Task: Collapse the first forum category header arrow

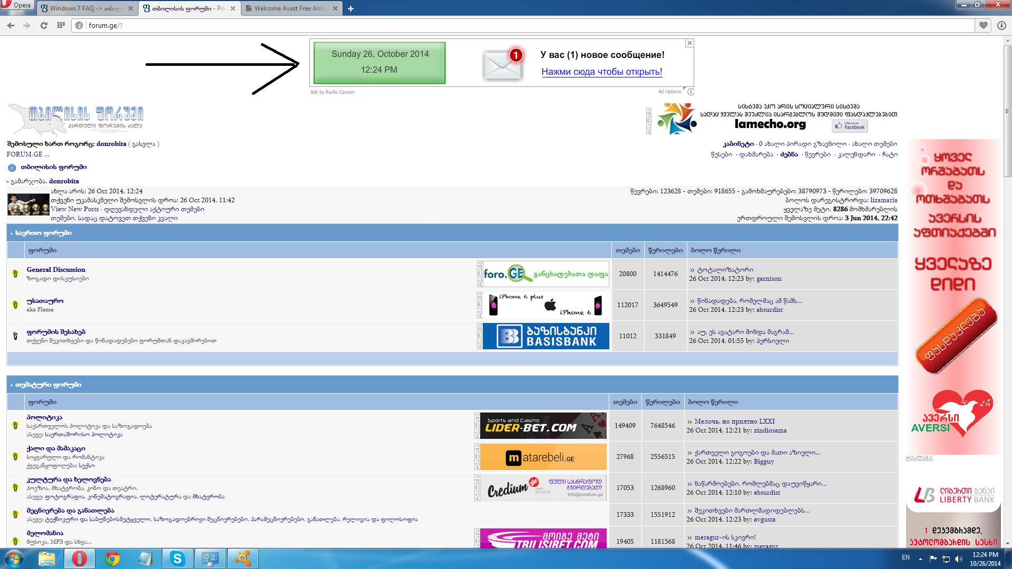Action: pos(12,233)
